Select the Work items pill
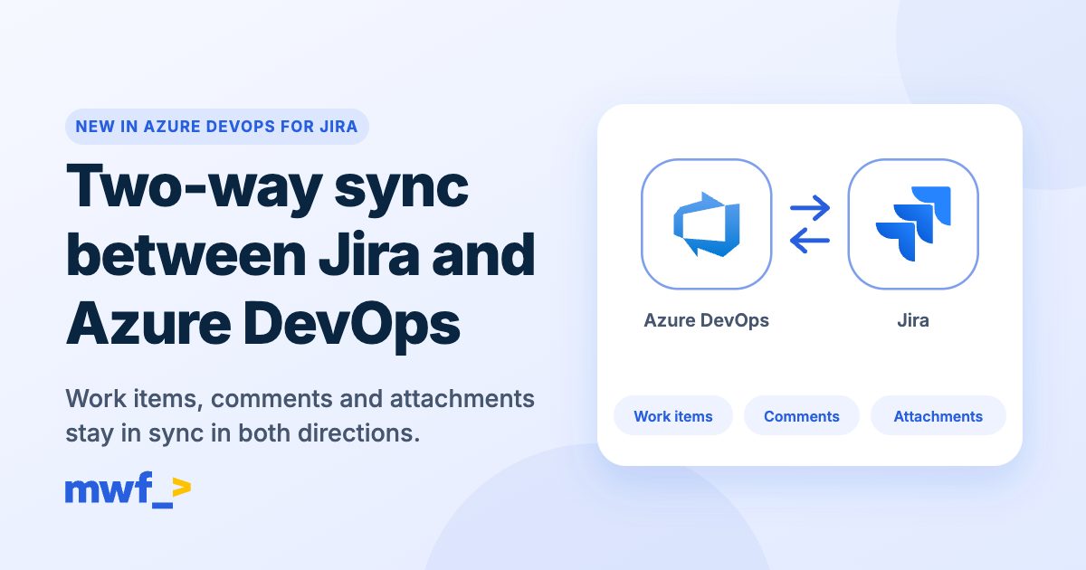Image resolution: width=1086 pixels, height=570 pixels. pos(673,416)
